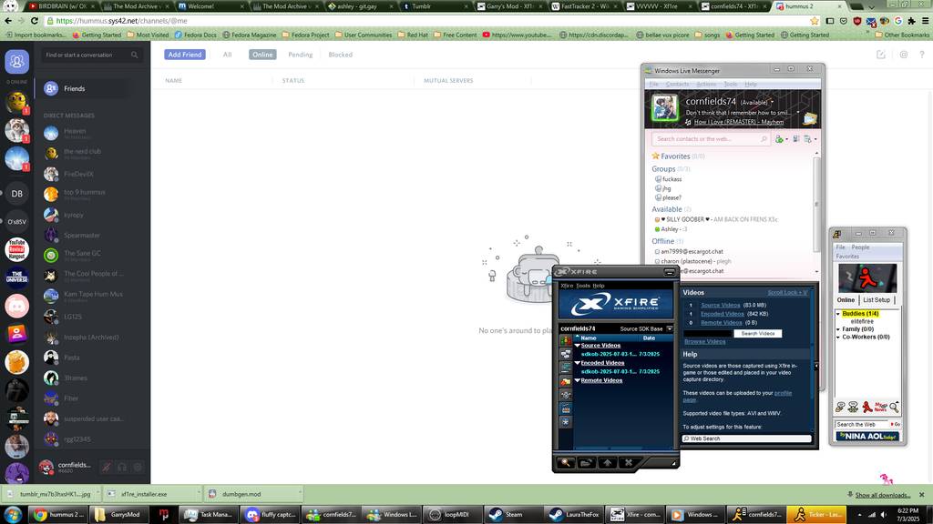Open personal message dropdown arrow in Messenger
Screen dimensions: 933x524
(798, 112)
